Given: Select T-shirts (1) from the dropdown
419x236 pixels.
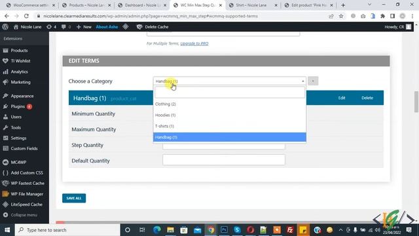Looking at the screenshot, I should coord(230,126).
